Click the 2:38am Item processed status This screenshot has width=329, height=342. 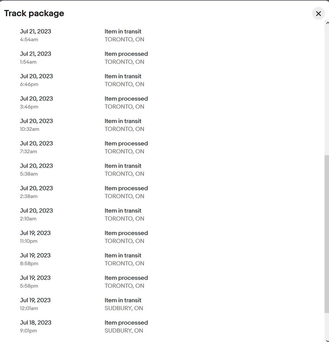126,188
